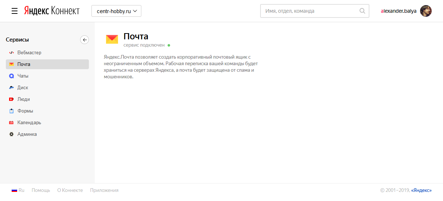
Task: Open the Приложения footer link
Action: [104, 190]
